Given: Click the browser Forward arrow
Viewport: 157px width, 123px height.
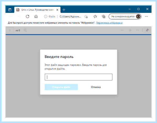Looking at the screenshot, I should (x=19, y=16).
